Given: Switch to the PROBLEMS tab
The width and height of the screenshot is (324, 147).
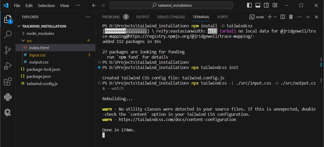Looking at the screenshot, I should [x=111, y=17].
